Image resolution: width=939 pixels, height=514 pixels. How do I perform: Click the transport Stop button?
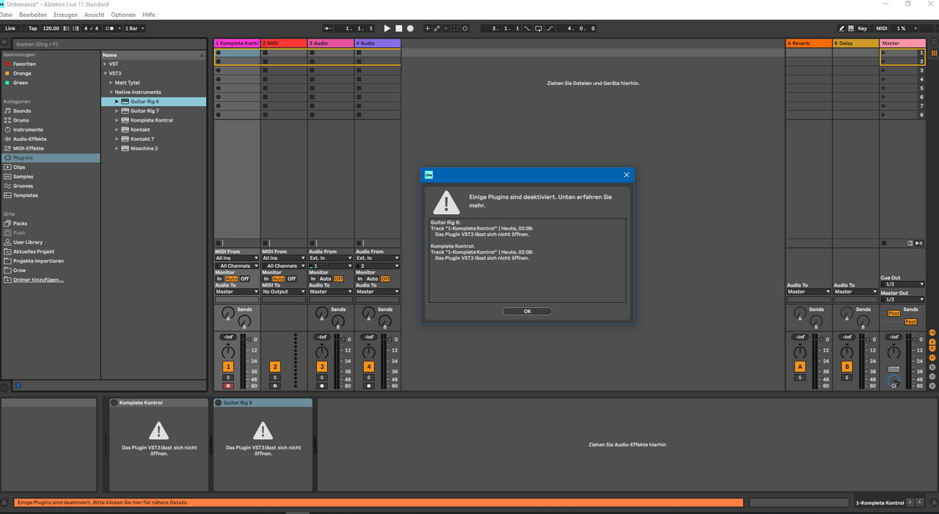pos(399,29)
